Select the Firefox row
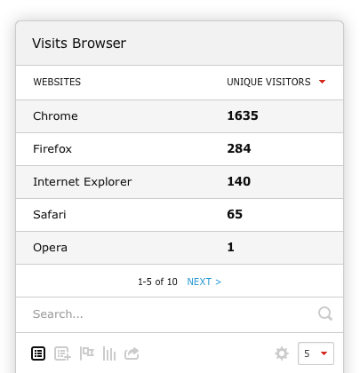Viewport: 360px width, 373px height. pyautogui.click(x=180, y=149)
